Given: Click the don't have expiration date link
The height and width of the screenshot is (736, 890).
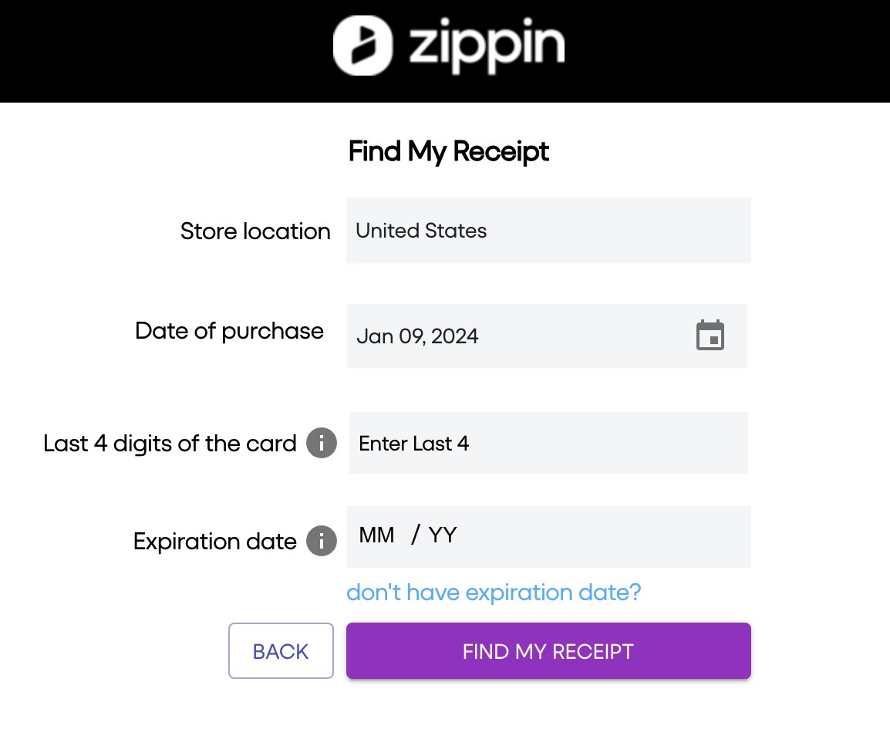Looking at the screenshot, I should (x=494, y=593).
